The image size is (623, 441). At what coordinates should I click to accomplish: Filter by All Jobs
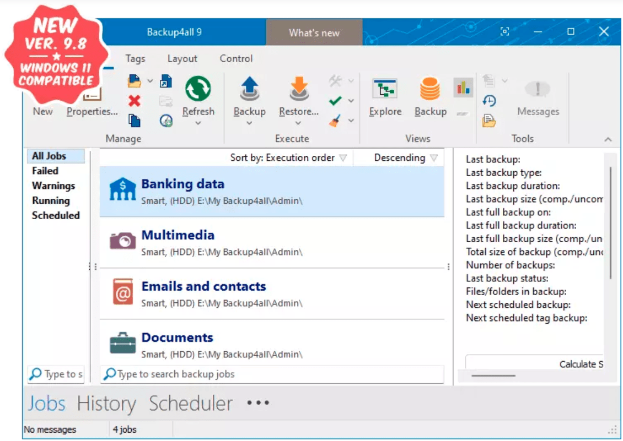click(56, 156)
